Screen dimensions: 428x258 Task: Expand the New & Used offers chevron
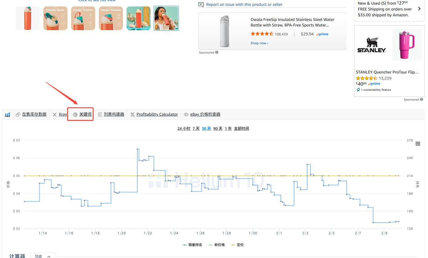419,9
